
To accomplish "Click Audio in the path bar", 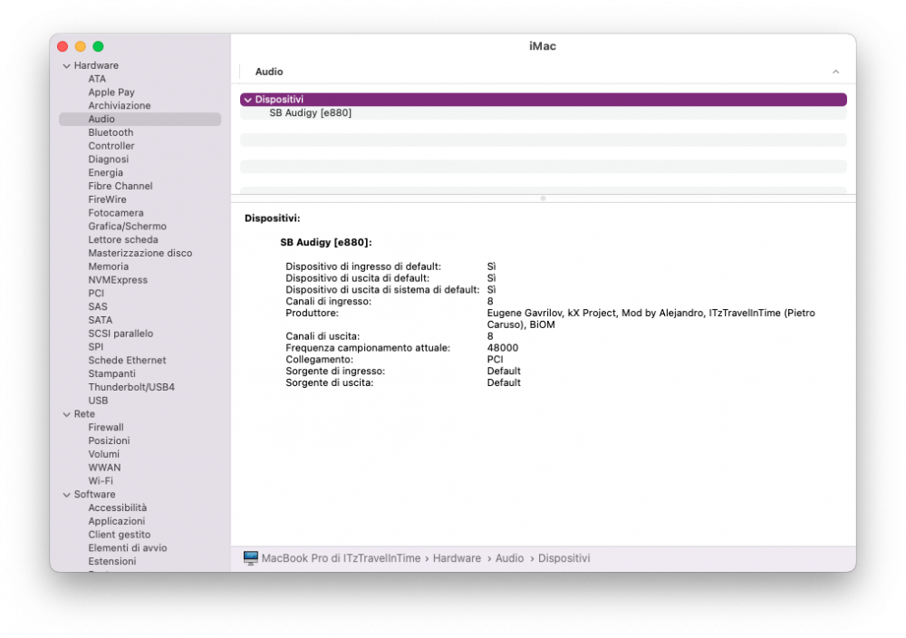I will 509,558.
